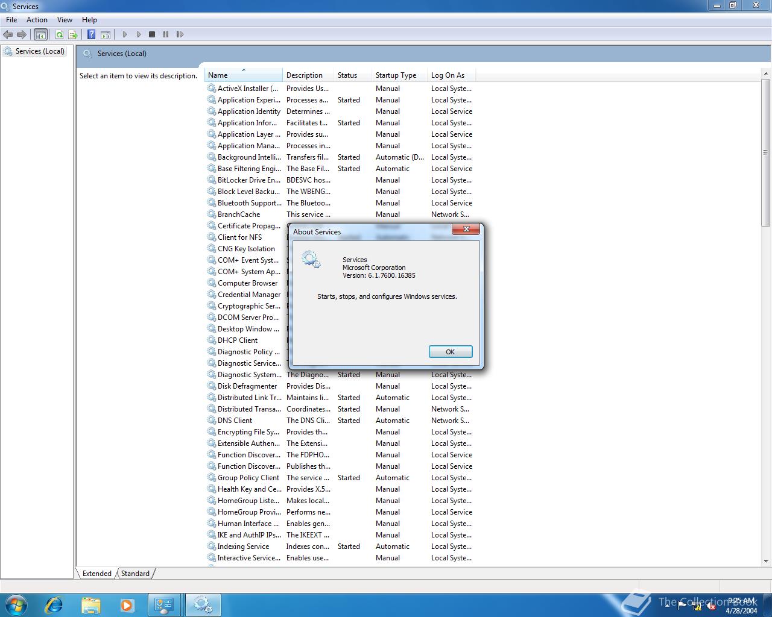Click the Export List toolbar icon

73,34
